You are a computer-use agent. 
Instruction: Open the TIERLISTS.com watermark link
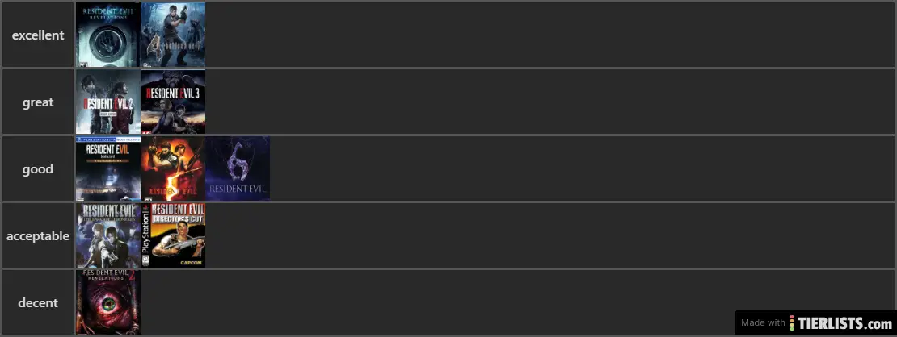click(x=815, y=322)
